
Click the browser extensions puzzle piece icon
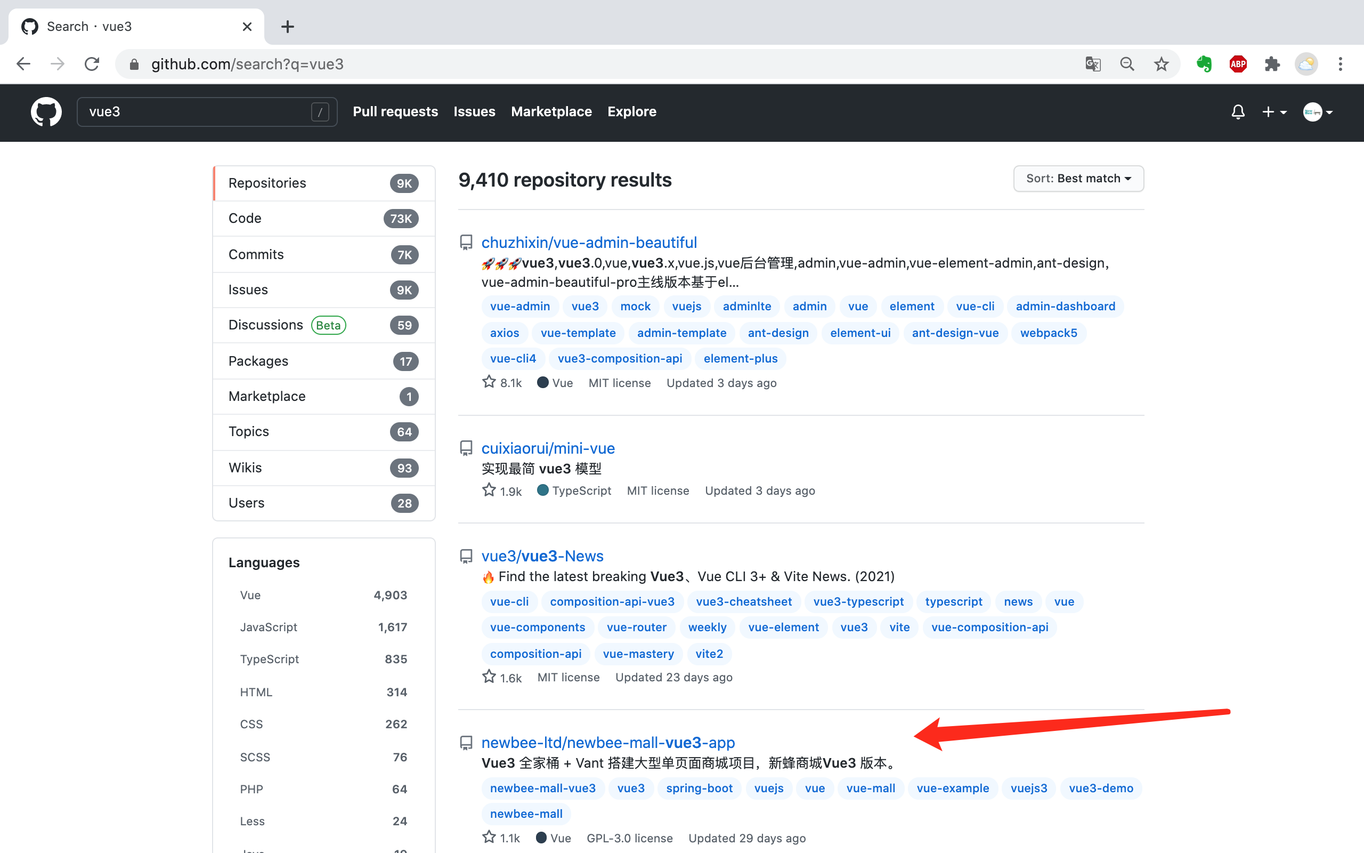click(x=1273, y=64)
